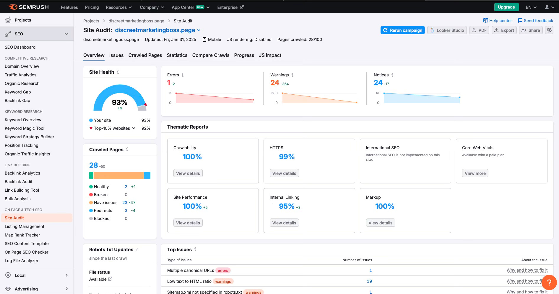
Task: Click the Advertising target icon
Action: [x=8, y=289]
